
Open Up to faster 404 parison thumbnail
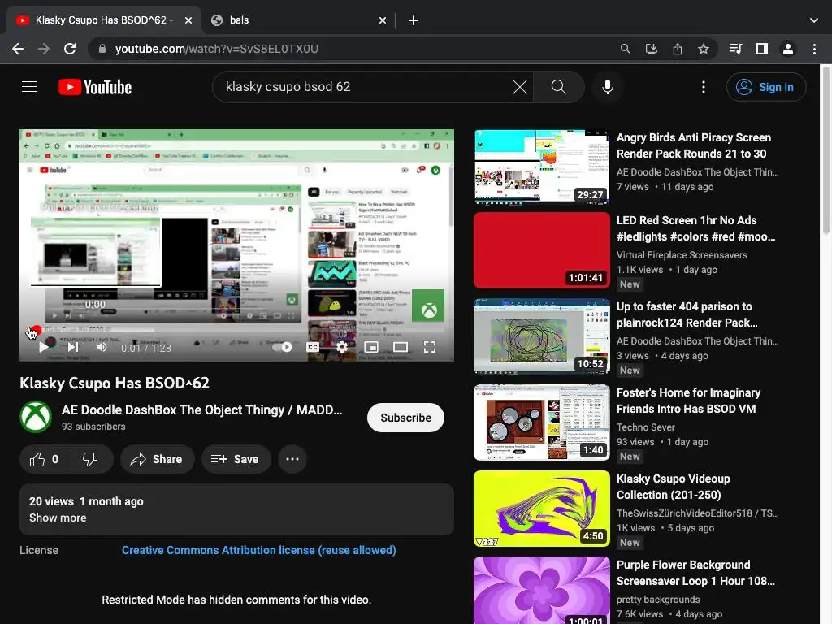click(541, 336)
